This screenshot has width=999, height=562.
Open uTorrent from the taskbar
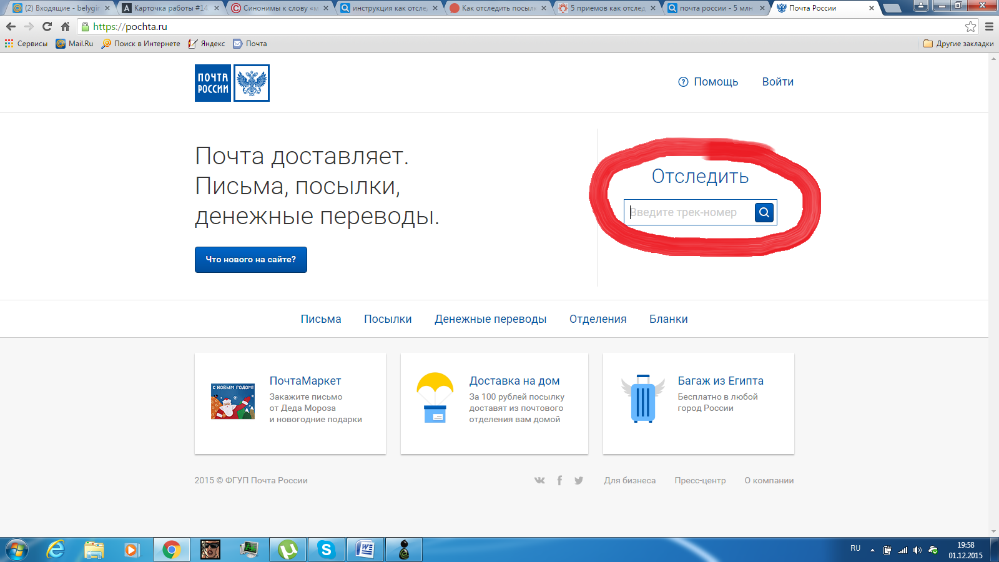coord(288,550)
